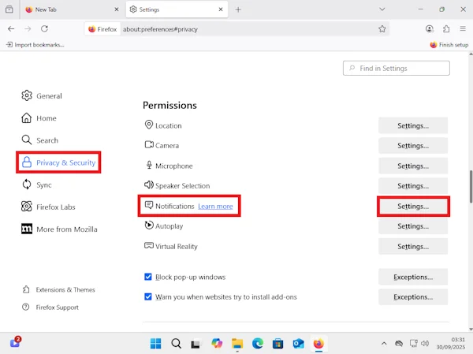Open General settings category
The image size is (473, 354).
coord(42,95)
